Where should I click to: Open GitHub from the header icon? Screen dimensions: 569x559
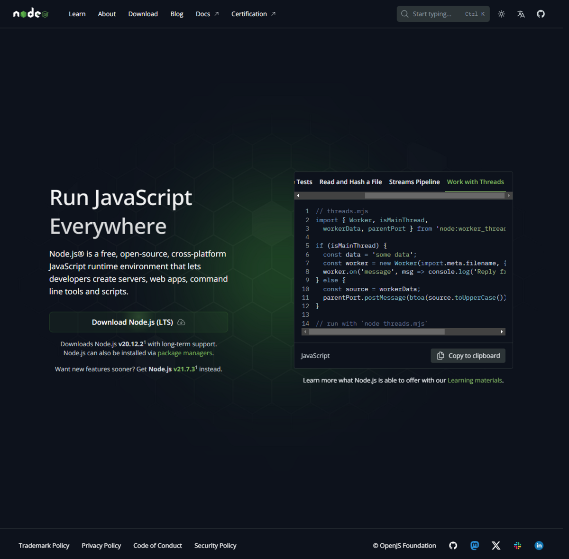coord(541,14)
